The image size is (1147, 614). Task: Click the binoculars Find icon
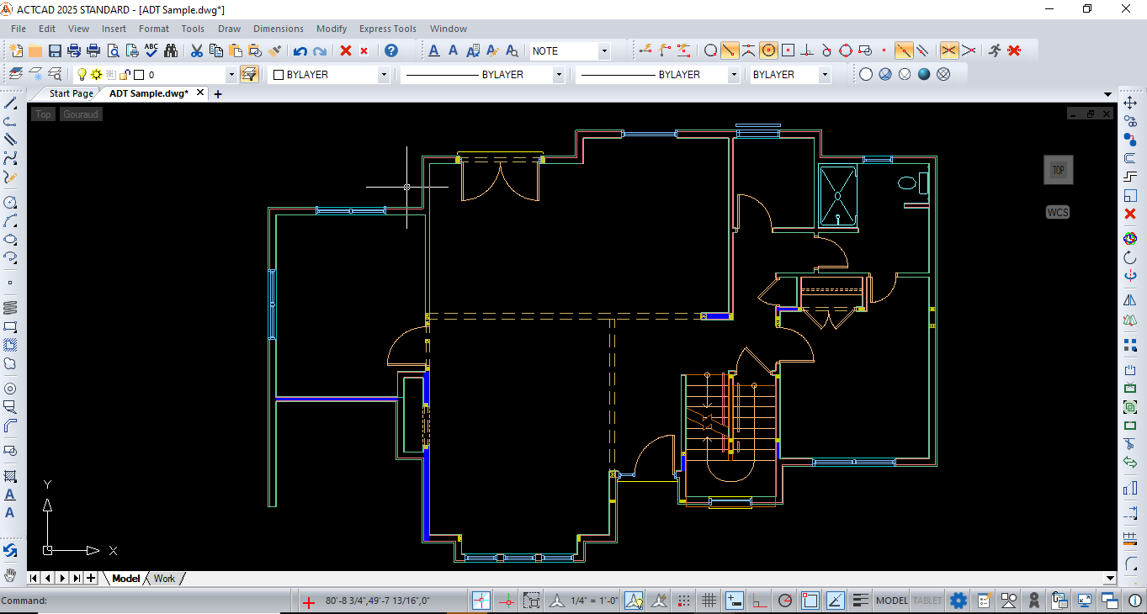(171, 50)
